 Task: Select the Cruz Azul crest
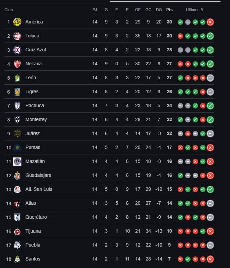(17, 50)
